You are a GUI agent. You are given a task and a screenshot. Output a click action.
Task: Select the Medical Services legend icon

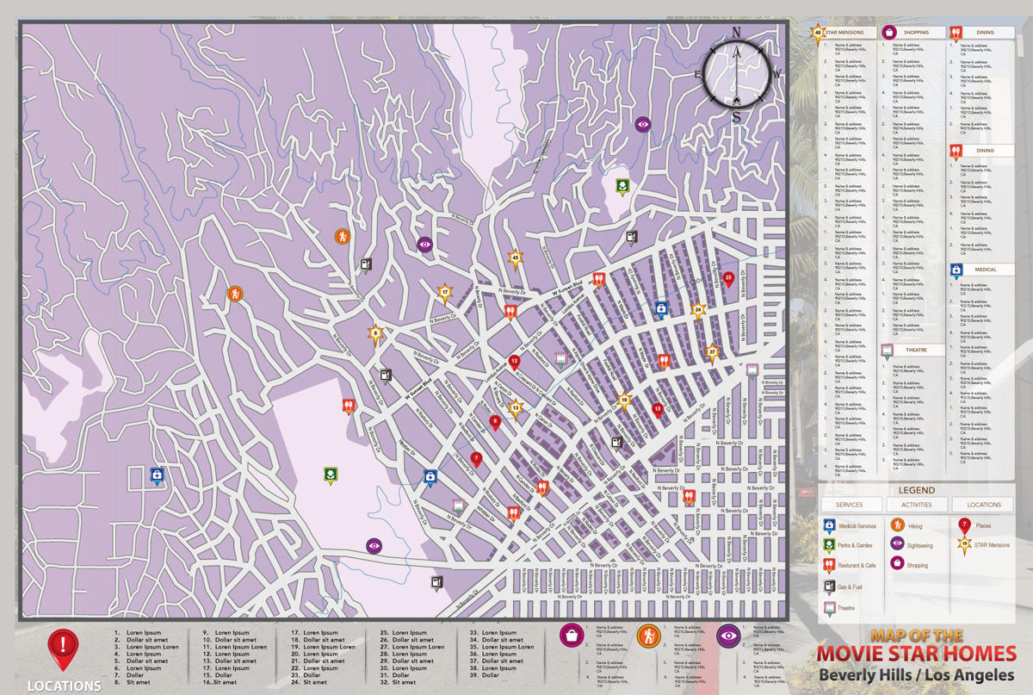pos(828,524)
